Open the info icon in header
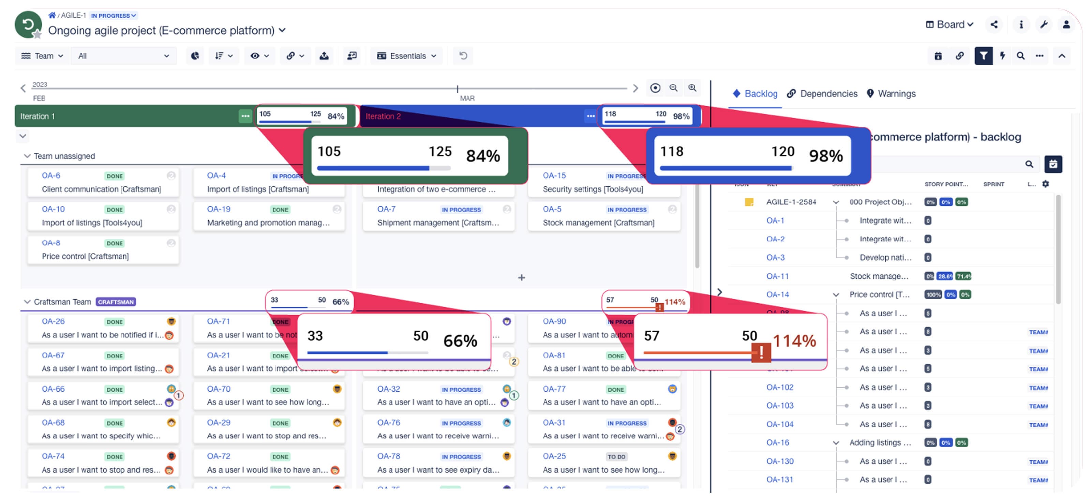Viewport: 1091px width, 501px height. [1021, 25]
